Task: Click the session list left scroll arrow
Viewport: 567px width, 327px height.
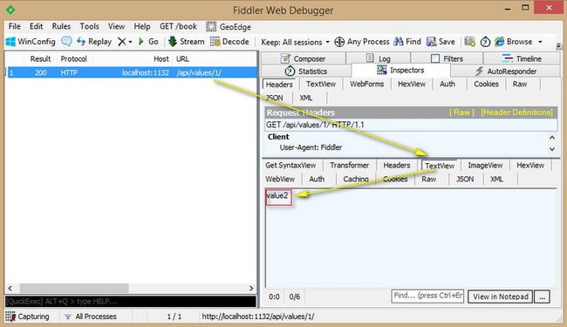Action: tap(10, 289)
